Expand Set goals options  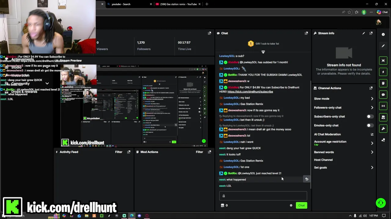point(372,168)
